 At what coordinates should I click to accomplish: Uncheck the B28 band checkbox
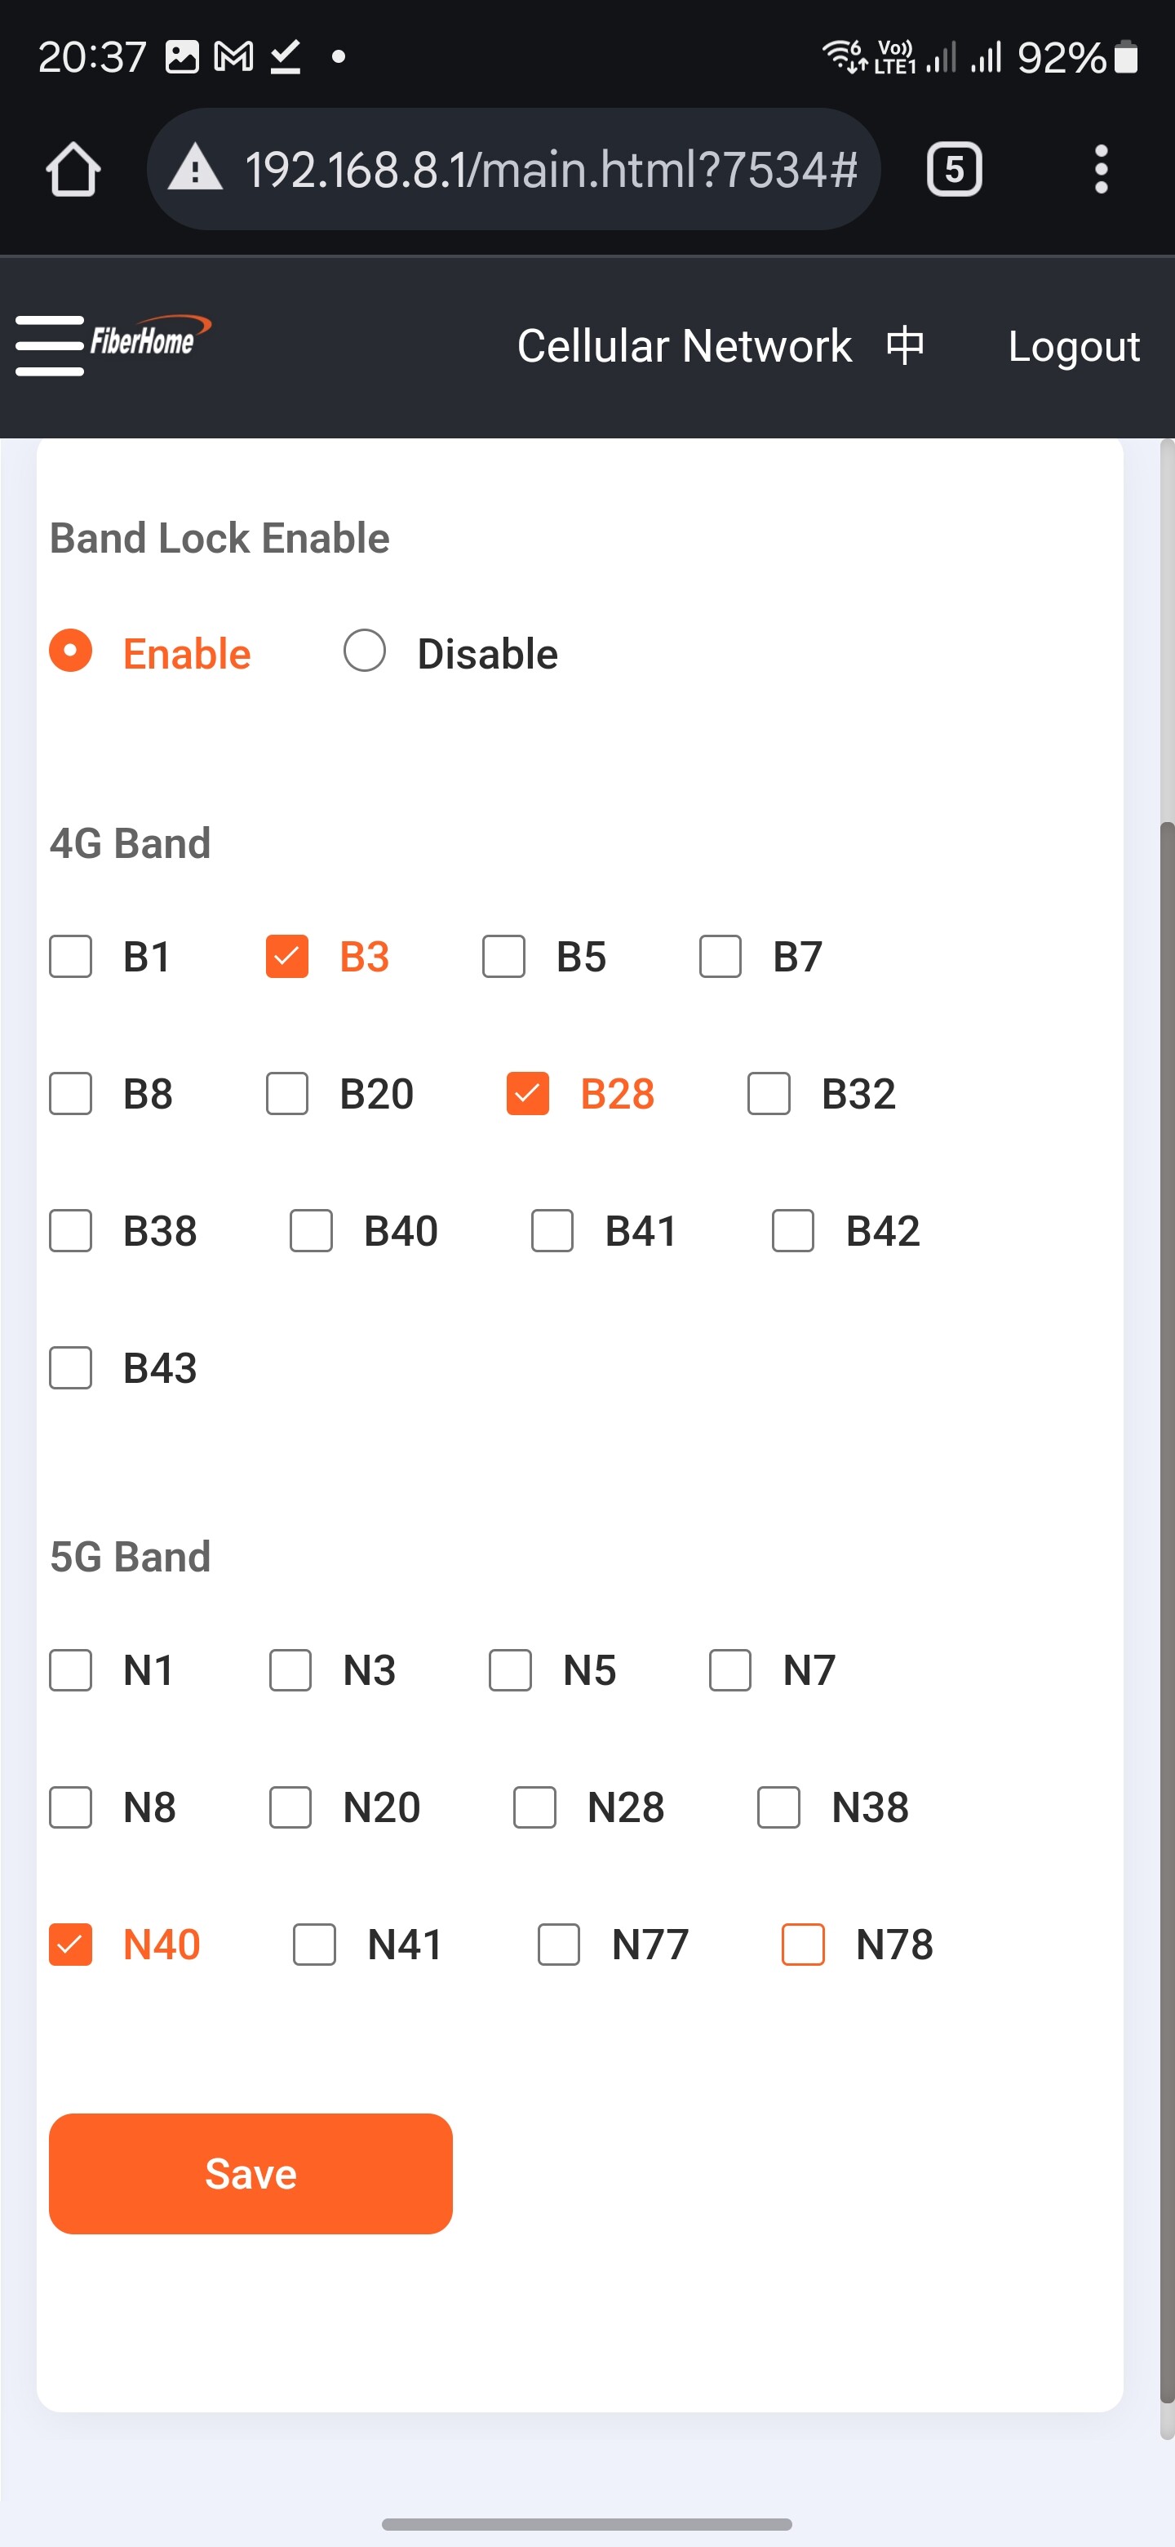(528, 1095)
